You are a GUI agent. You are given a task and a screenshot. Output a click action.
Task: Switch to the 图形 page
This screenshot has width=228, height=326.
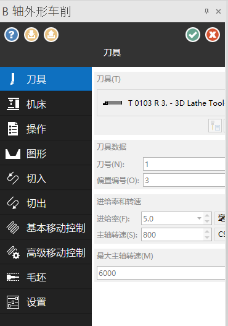click(x=46, y=153)
